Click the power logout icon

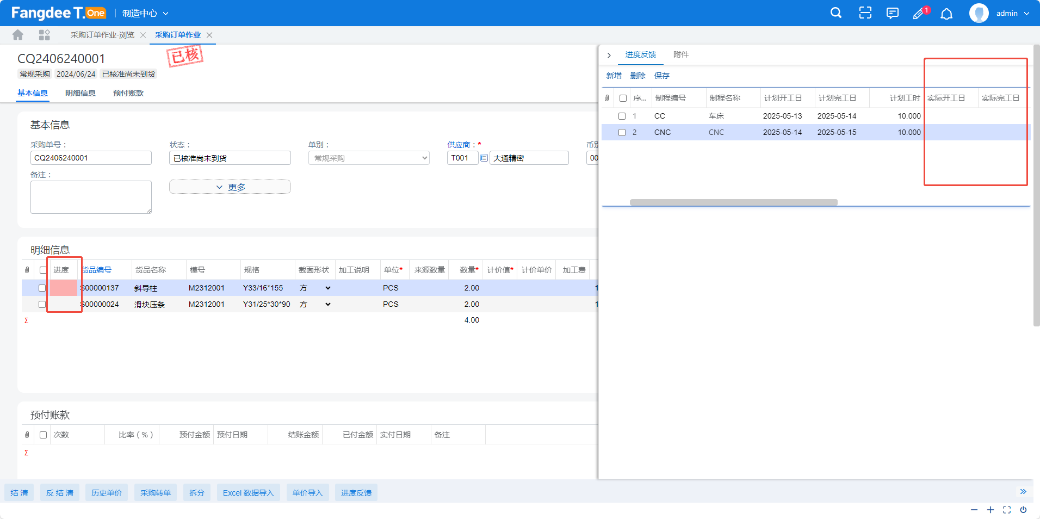[x=1023, y=510]
